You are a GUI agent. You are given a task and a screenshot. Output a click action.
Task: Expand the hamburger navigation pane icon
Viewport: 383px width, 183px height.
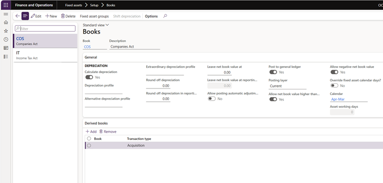(6, 14)
